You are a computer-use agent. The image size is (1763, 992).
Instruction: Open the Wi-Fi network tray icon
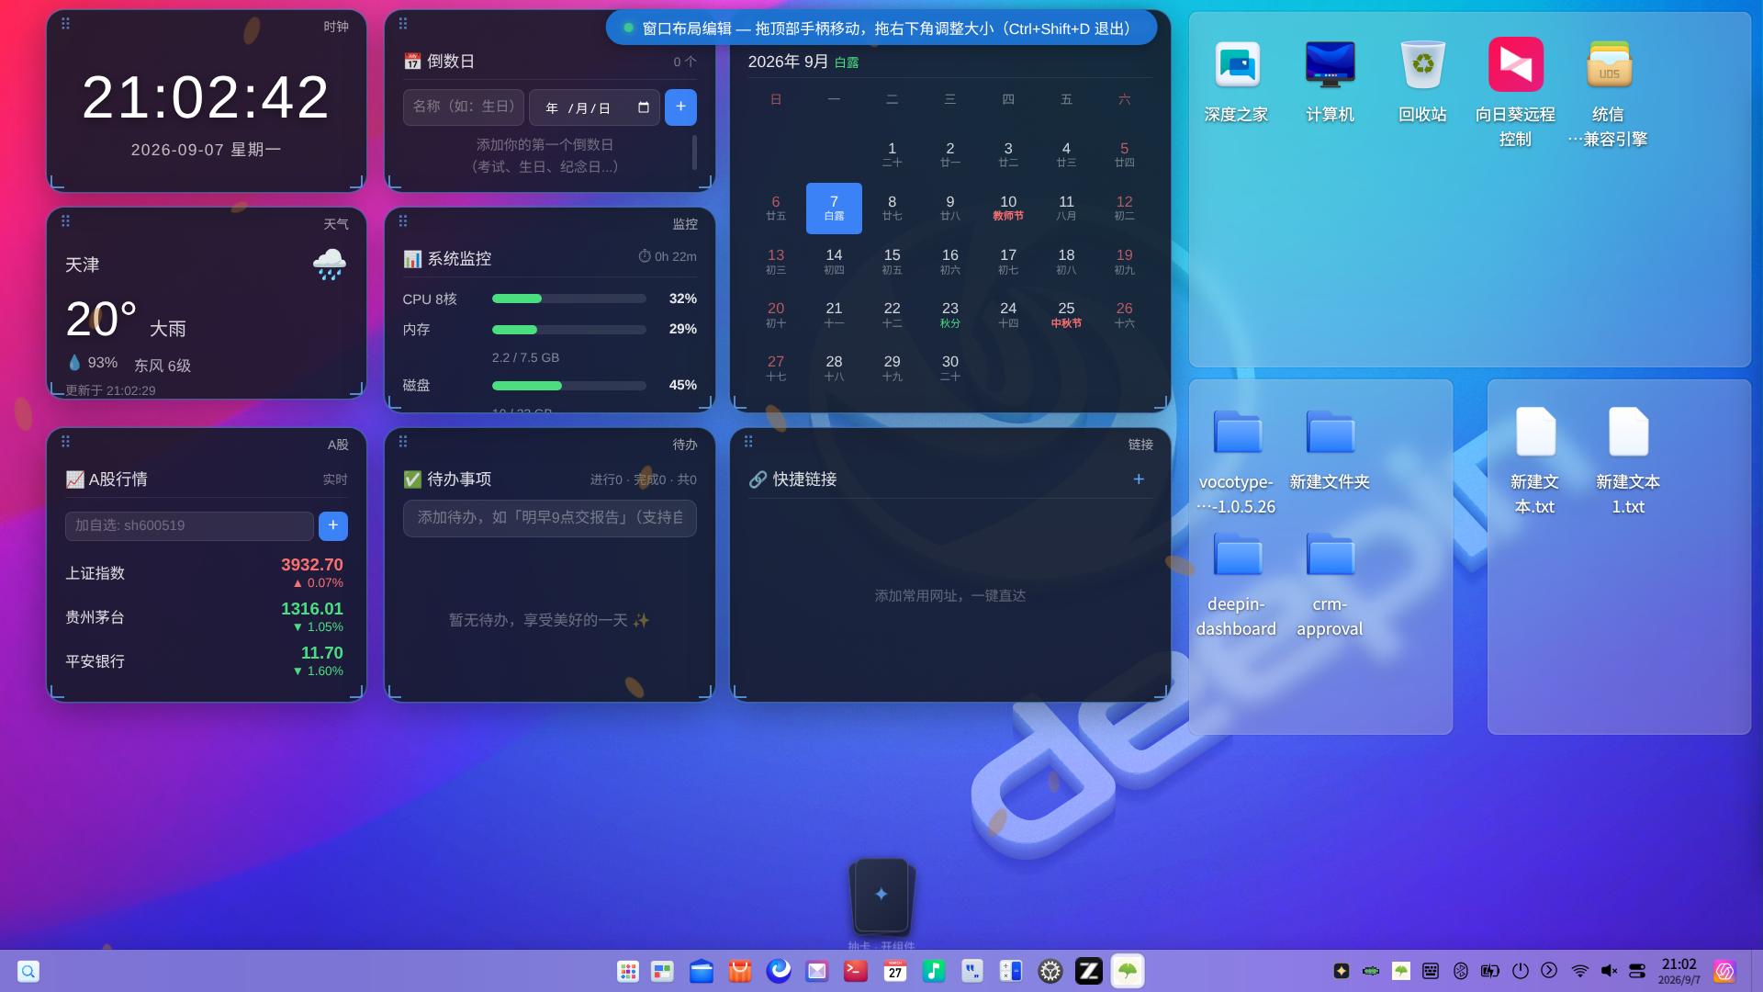(1580, 971)
